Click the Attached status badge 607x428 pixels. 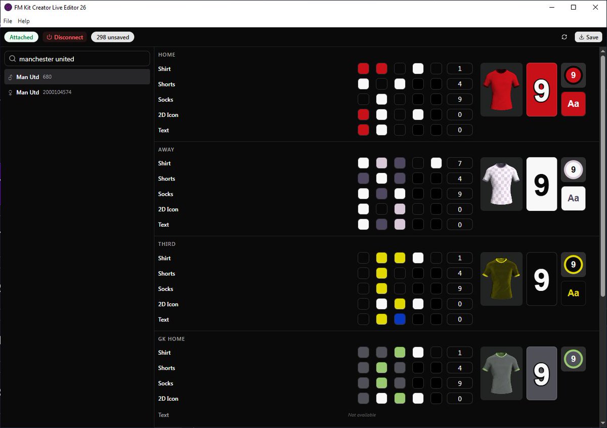tap(21, 37)
